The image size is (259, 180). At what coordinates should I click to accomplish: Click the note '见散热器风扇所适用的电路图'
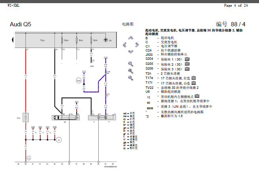[182, 112]
